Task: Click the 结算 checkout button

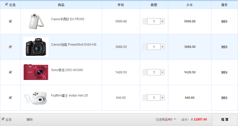Action: [225, 119]
